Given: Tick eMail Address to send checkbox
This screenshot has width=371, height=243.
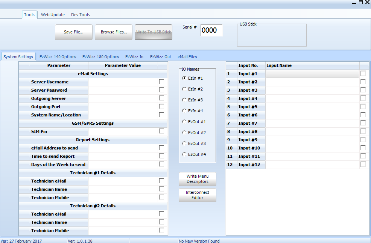Looking at the screenshot, I should [x=161, y=148].
